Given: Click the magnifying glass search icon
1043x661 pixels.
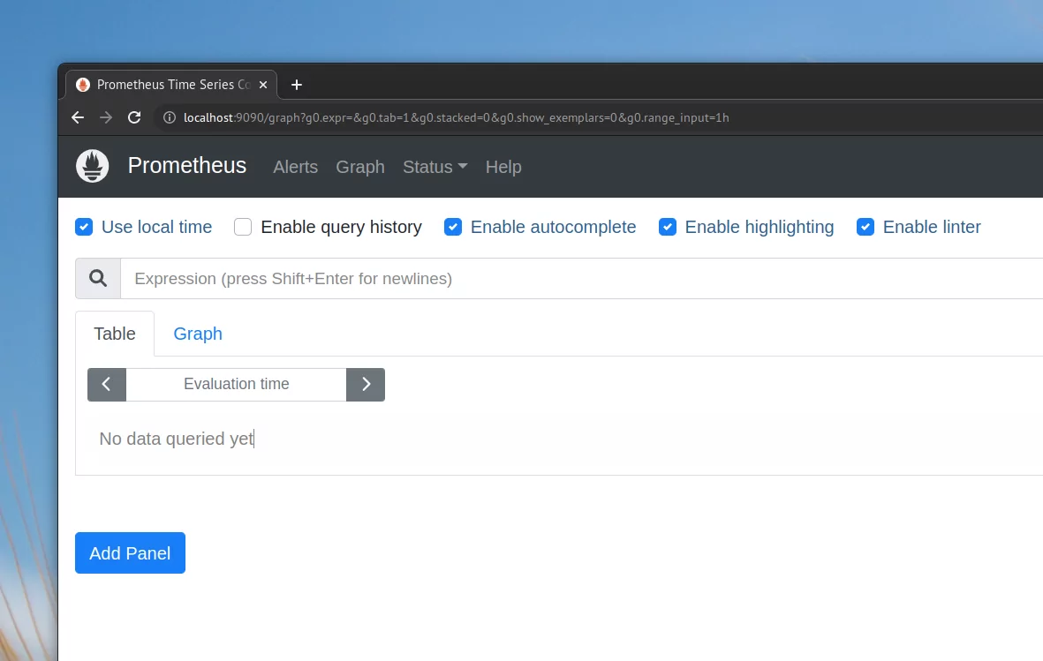Looking at the screenshot, I should 98,278.
